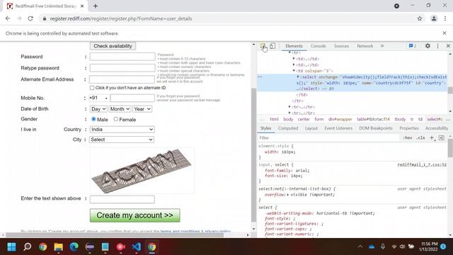This screenshot has height=255, width=453.
Task: Open the Country dropdown showing India
Action: point(122,129)
